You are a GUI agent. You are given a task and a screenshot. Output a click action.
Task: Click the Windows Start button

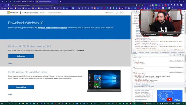click(2, 104)
